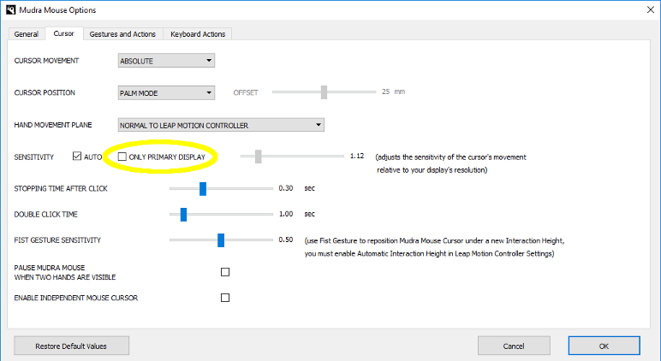Confirm settings with the OK button
661x361 pixels.
click(604, 346)
